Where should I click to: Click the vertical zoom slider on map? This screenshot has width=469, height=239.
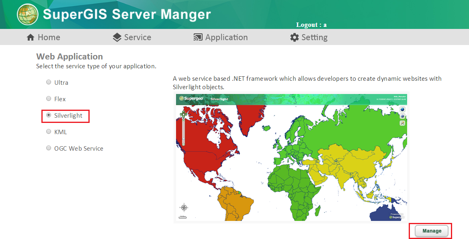click(x=183, y=133)
